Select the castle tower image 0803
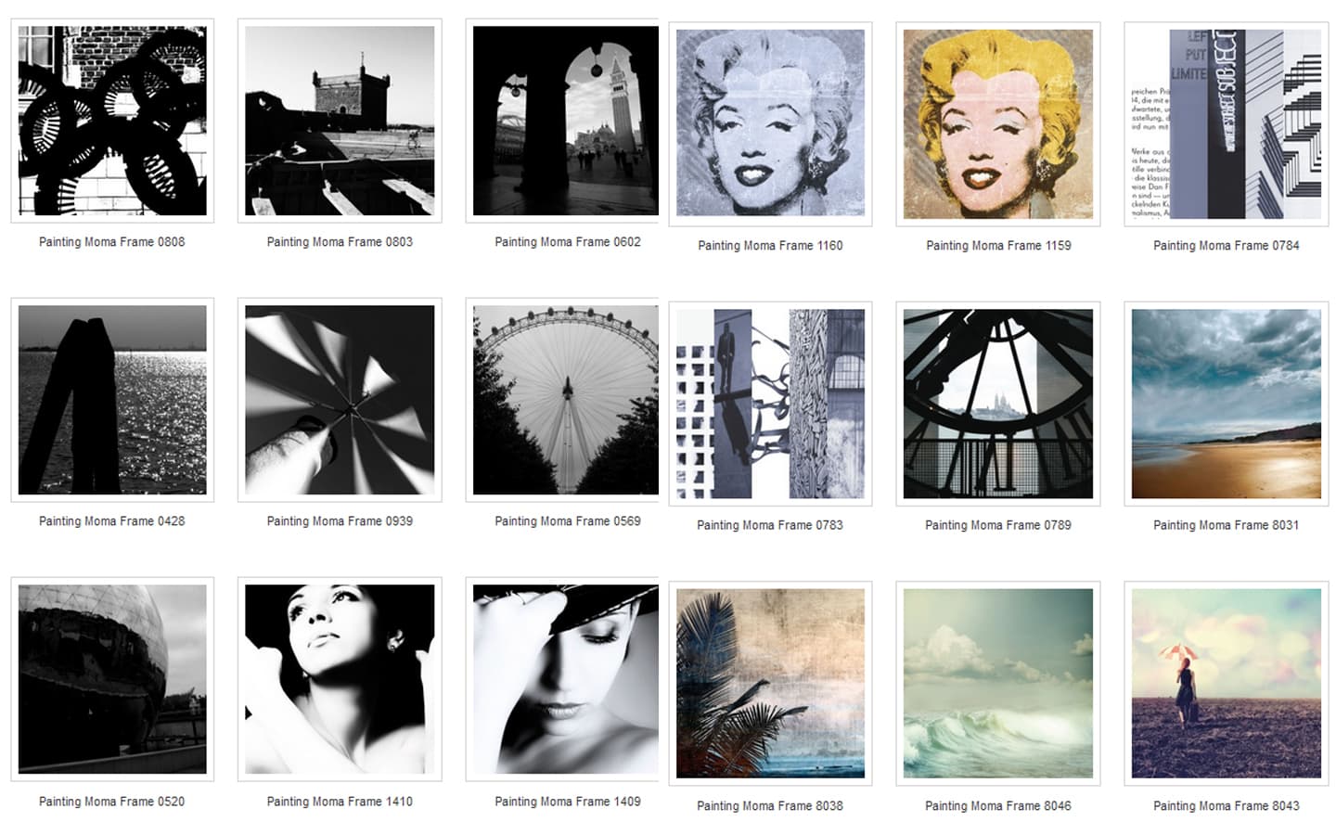The width and height of the screenshot is (1336, 835). click(340, 121)
